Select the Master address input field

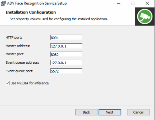pyautogui.click(x=66, y=46)
